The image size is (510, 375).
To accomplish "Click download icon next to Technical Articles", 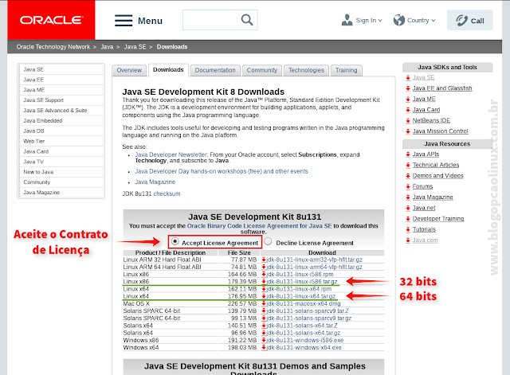I will (408, 165).
